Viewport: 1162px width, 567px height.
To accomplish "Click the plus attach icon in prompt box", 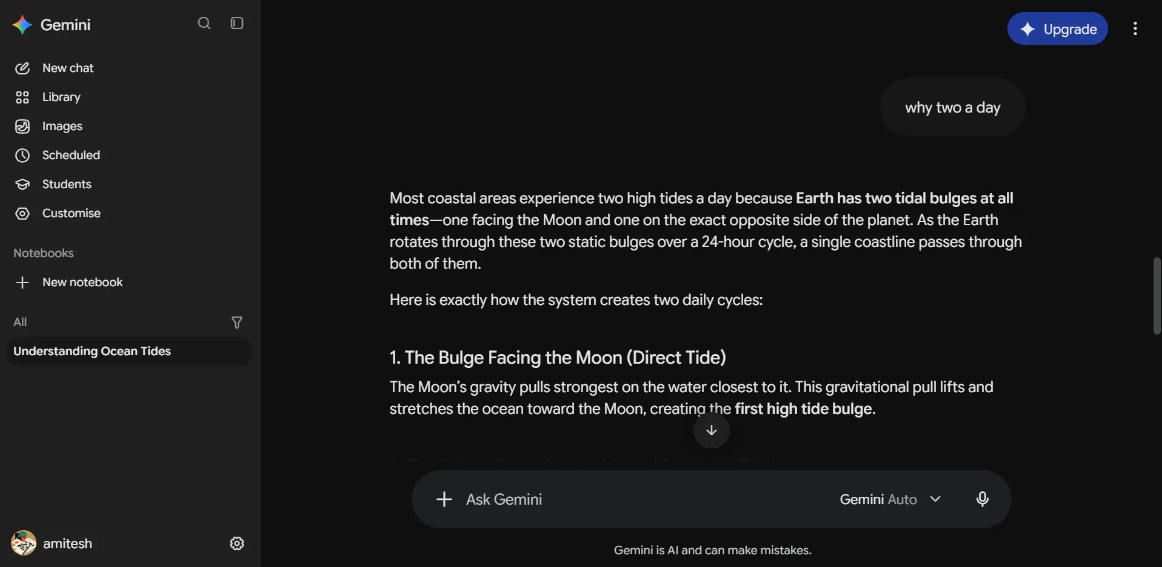I will pos(444,499).
